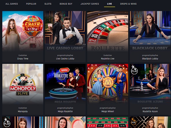The height and width of the screenshot is (128, 171).
Task: Click the Crazy Time balloon logo
Action: [x=32, y=26]
